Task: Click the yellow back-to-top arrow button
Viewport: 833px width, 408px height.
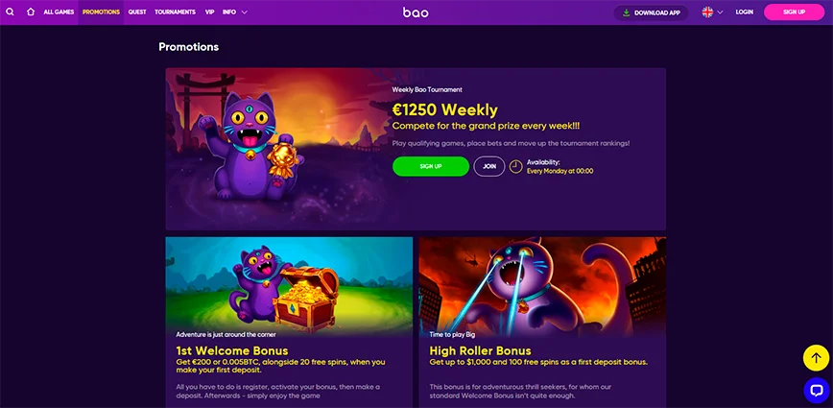Action: [x=816, y=357]
